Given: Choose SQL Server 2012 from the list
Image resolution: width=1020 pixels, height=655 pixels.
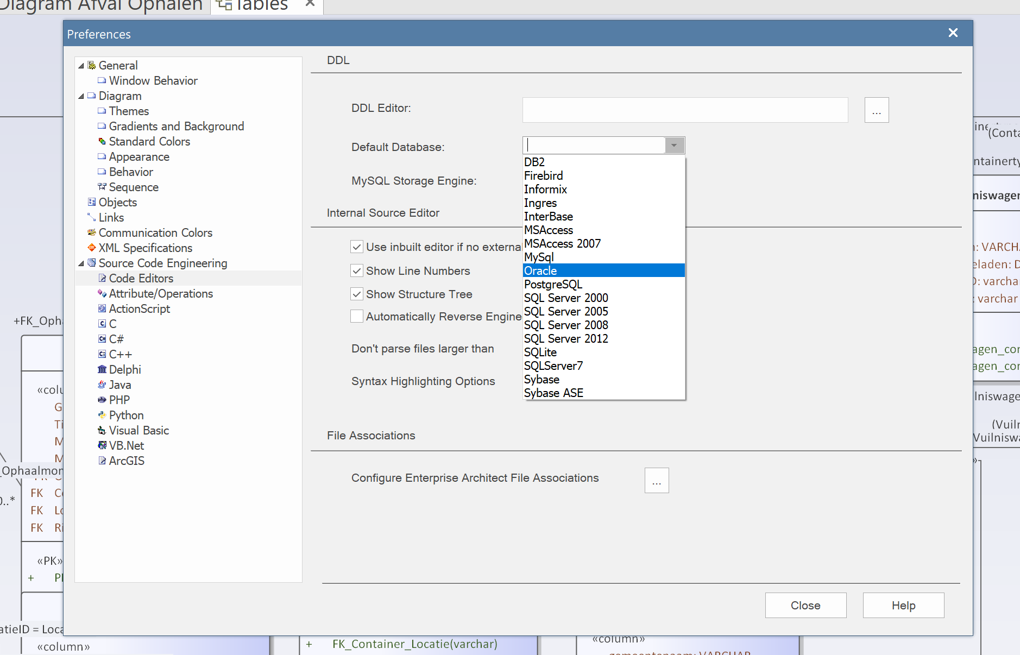Looking at the screenshot, I should coord(566,338).
